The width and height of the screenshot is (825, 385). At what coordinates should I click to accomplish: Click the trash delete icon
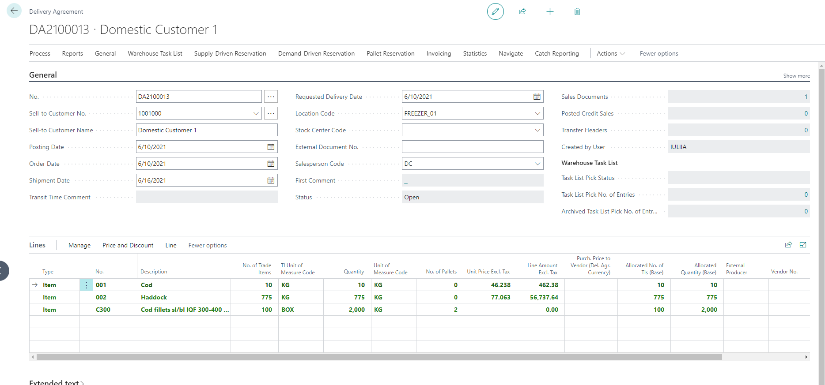[577, 11]
